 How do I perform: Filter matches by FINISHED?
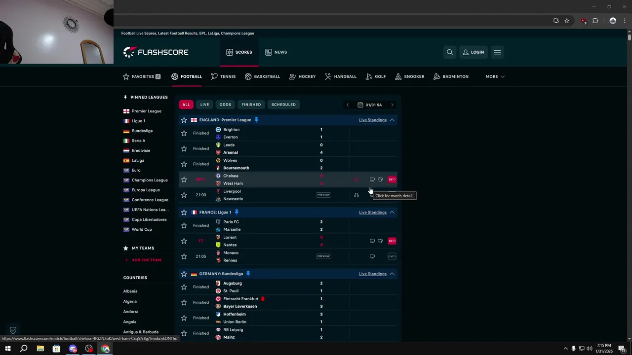pyautogui.click(x=251, y=105)
